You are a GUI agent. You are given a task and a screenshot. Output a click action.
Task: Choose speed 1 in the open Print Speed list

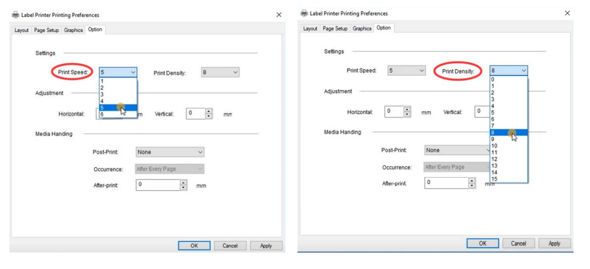(x=118, y=81)
